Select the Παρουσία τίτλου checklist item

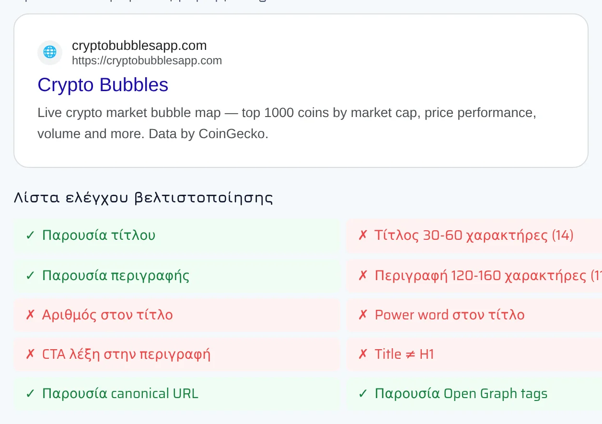pos(176,236)
